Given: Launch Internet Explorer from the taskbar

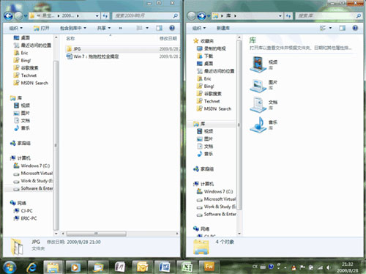Looking at the screenshot, I should click(x=32, y=267).
